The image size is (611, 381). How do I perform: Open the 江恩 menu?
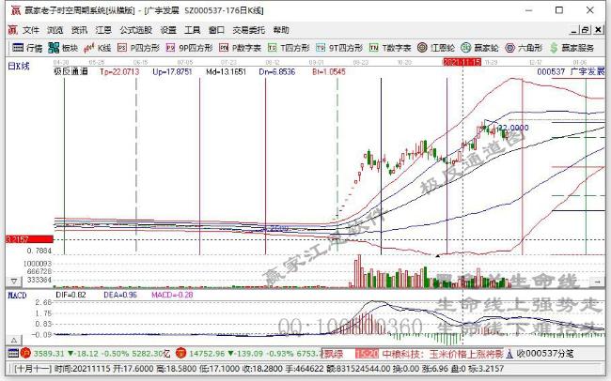click(103, 30)
